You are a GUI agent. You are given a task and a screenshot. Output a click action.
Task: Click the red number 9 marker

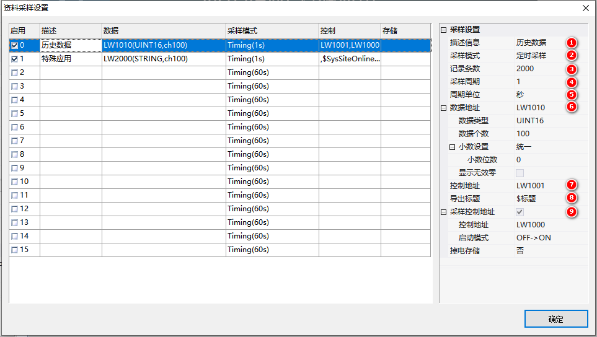tap(571, 212)
